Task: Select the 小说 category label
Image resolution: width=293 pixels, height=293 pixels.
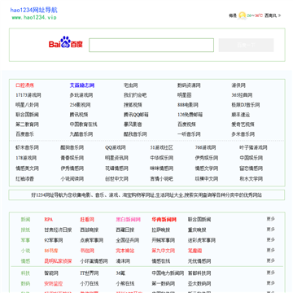Action: pyautogui.click(x=25, y=251)
